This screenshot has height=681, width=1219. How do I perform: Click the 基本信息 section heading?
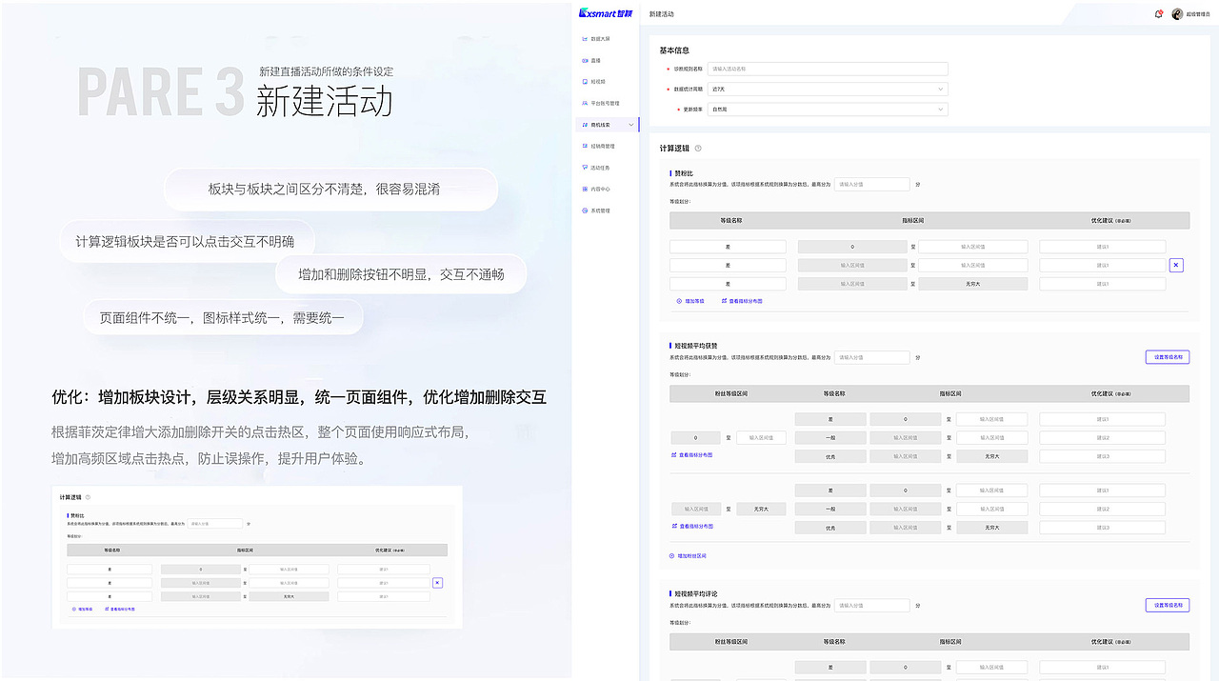pos(674,50)
